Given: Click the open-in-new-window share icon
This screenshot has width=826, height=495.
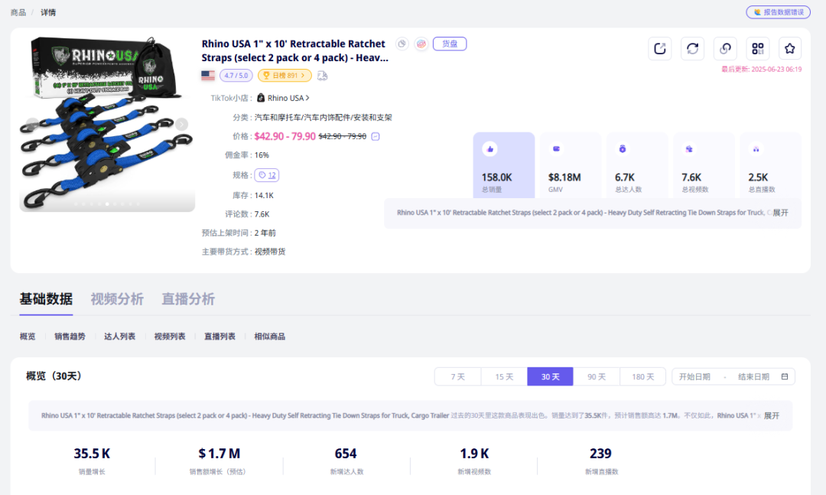Looking at the screenshot, I should tap(659, 48).
